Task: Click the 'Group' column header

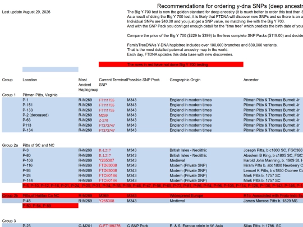Action: coord(7,80)
